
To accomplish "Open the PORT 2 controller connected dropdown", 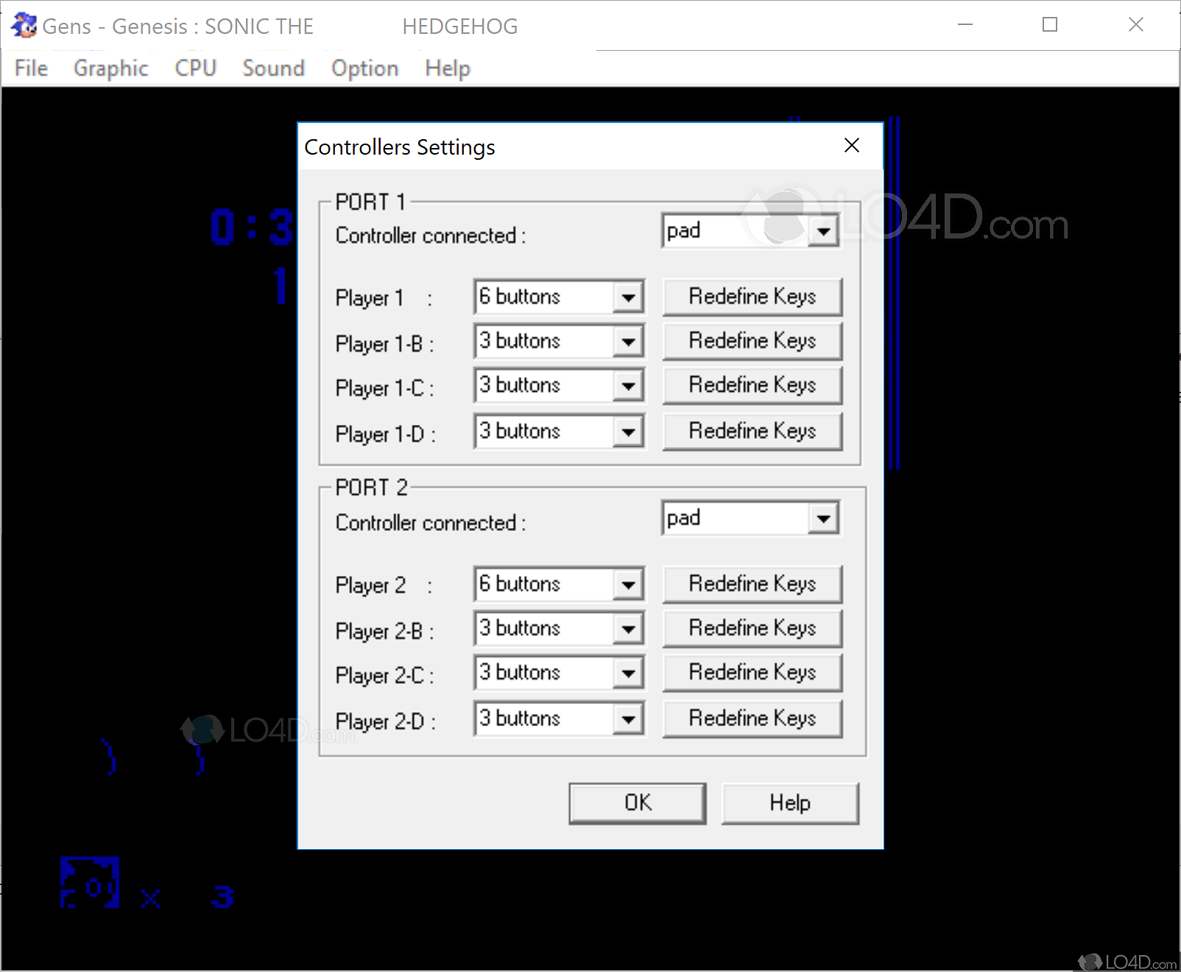I will point(824,518).
